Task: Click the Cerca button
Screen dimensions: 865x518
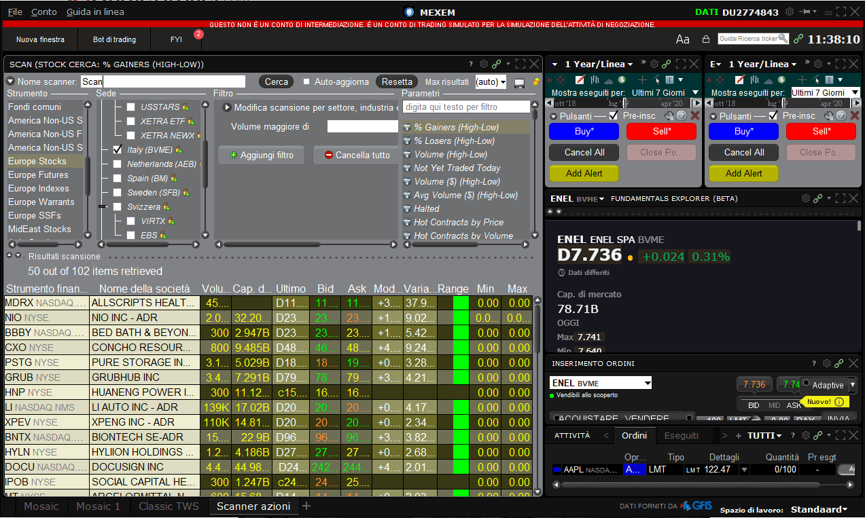Action: point(277,81)
